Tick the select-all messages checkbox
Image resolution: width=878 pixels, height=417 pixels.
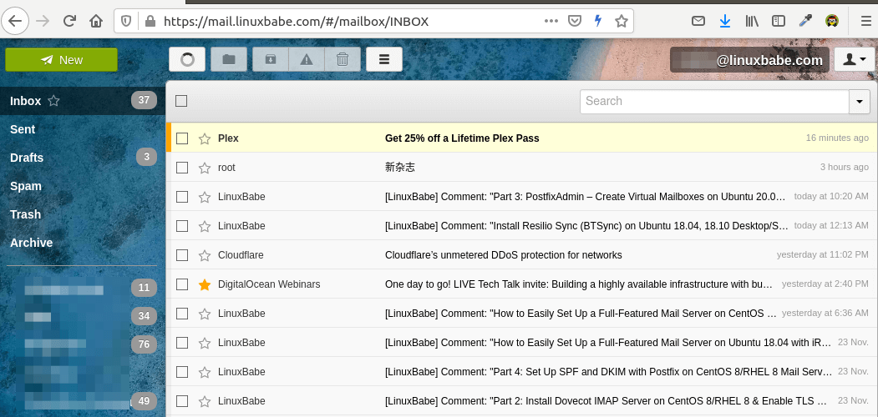[181, 101]
